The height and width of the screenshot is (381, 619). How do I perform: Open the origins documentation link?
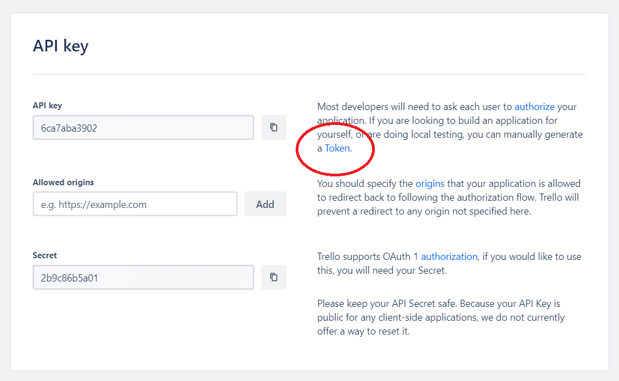click(x=430, y=183)
